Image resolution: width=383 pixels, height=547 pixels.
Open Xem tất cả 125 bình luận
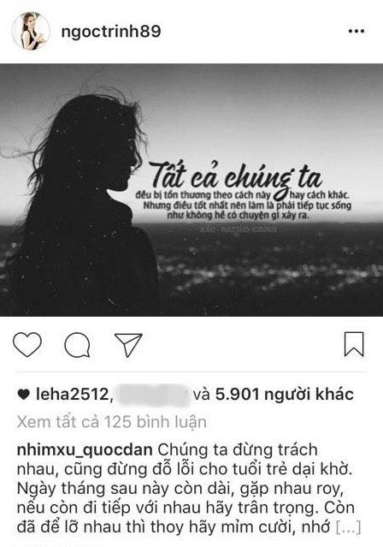111,422
